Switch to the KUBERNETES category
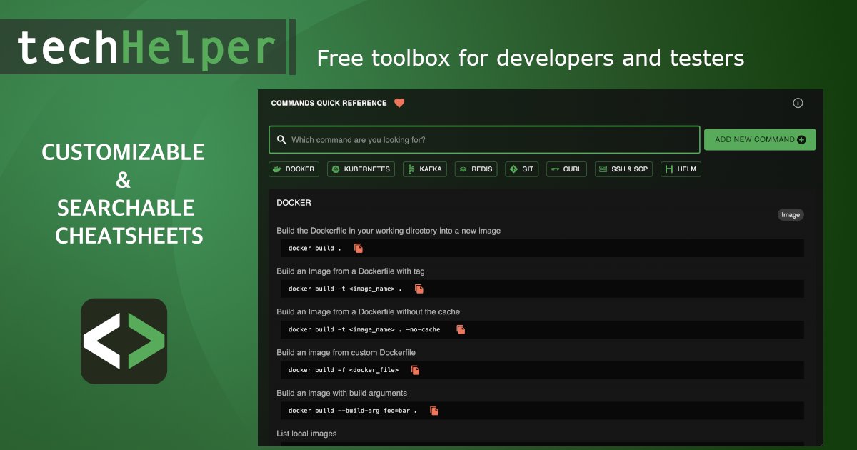 (361, 169)
